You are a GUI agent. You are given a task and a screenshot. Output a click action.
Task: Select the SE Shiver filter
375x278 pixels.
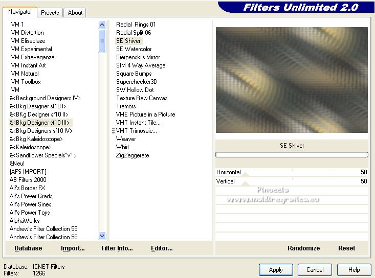128,40
